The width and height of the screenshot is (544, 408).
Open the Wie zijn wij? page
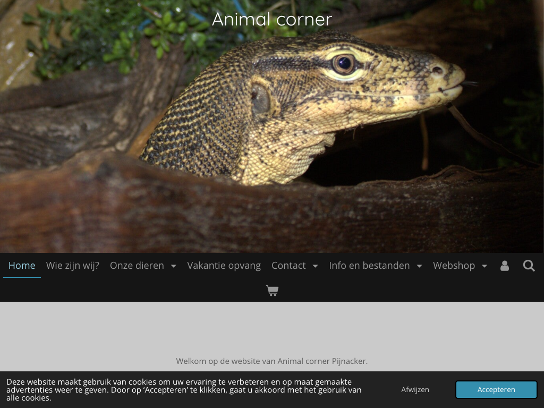72,266
